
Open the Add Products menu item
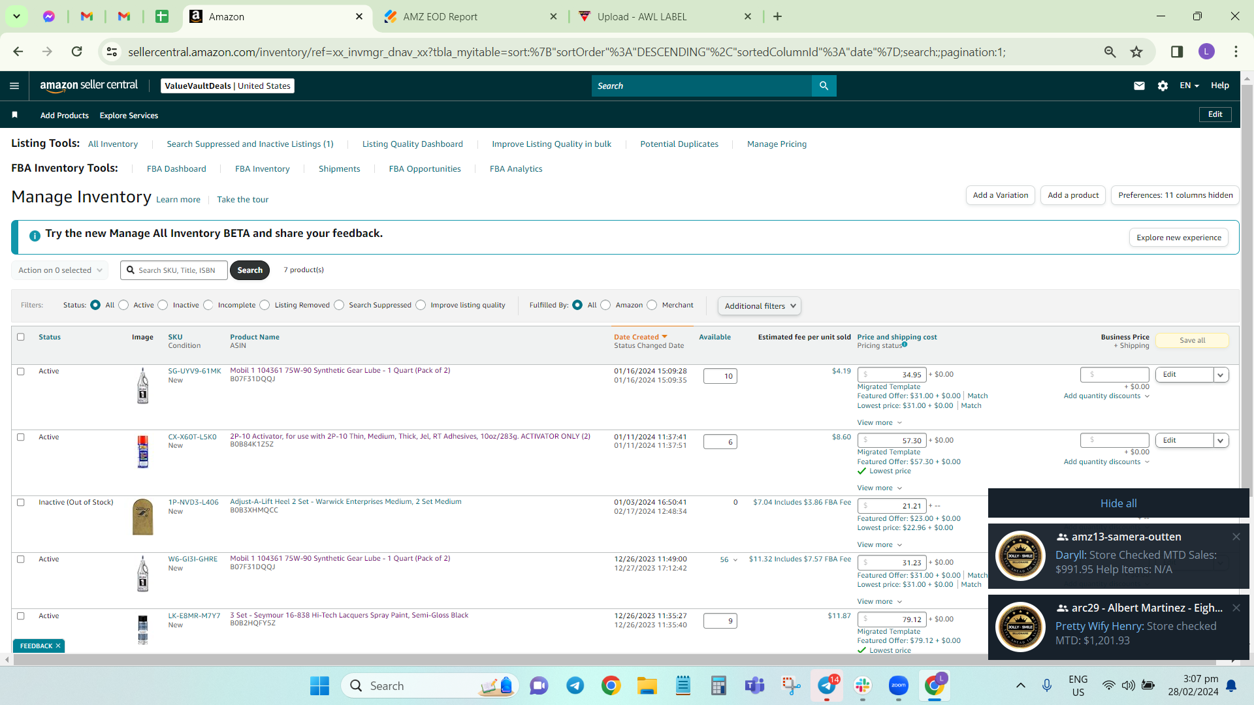point(64,116)
